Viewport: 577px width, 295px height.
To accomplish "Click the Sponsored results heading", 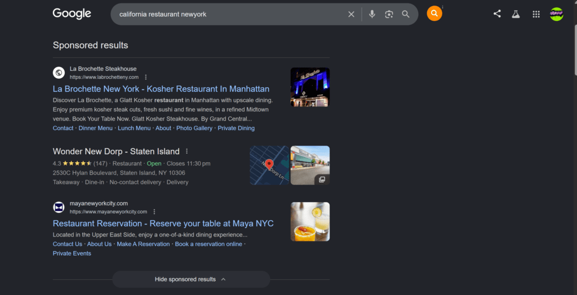I will pos(91,45).
